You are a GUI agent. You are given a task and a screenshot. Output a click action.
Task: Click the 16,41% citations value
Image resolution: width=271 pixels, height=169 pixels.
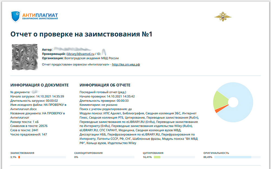point(147,157)
